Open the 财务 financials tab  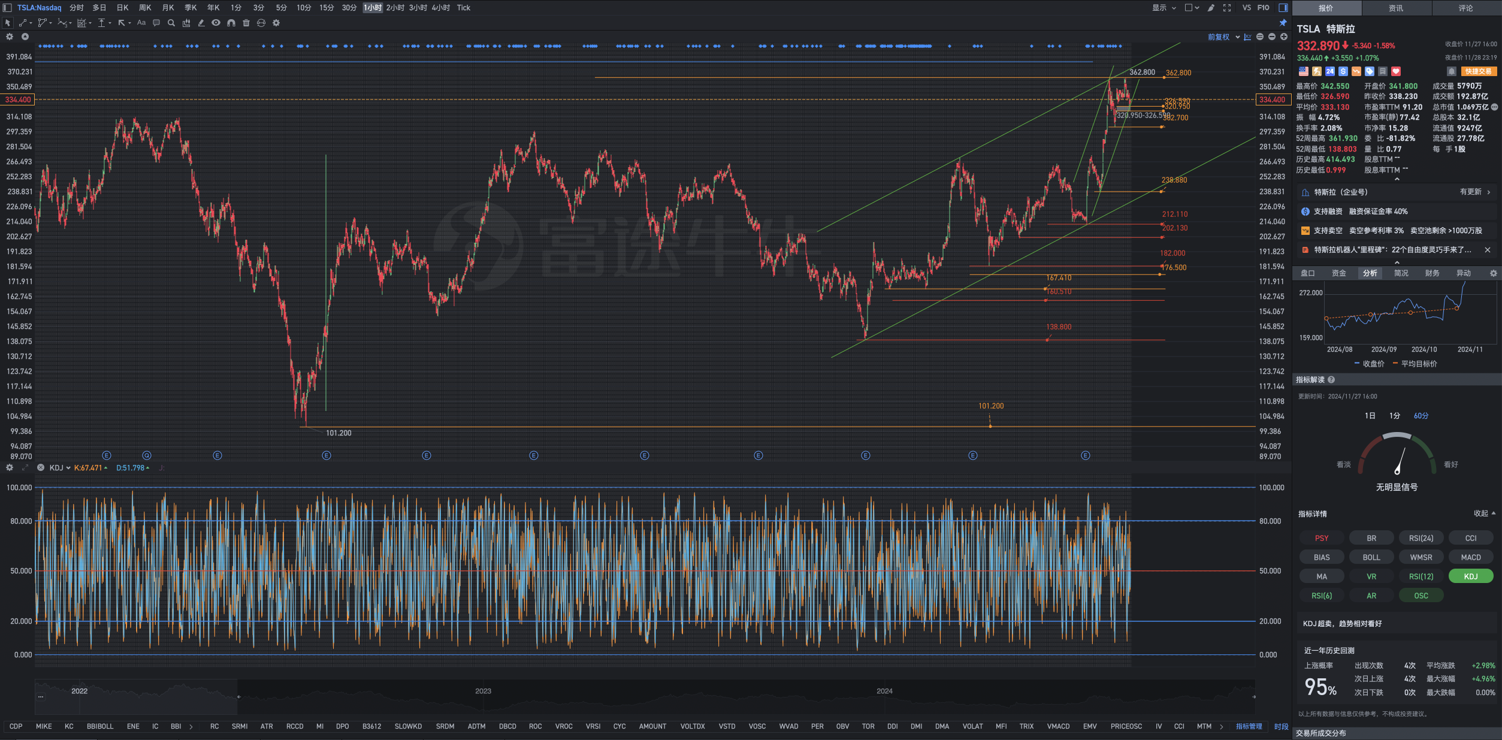pyautogui.click(x=1432, y=273)
